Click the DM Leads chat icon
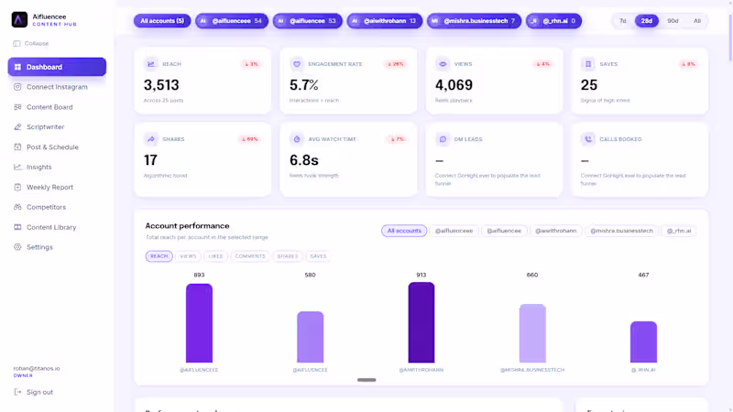Screen dimensions: 733x412 coord(443,139)
